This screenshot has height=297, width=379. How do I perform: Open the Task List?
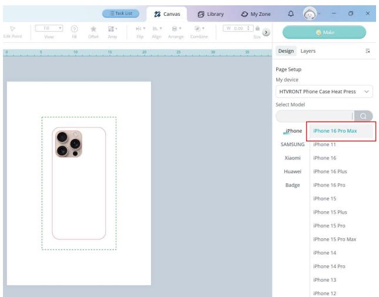click(120, 14)
